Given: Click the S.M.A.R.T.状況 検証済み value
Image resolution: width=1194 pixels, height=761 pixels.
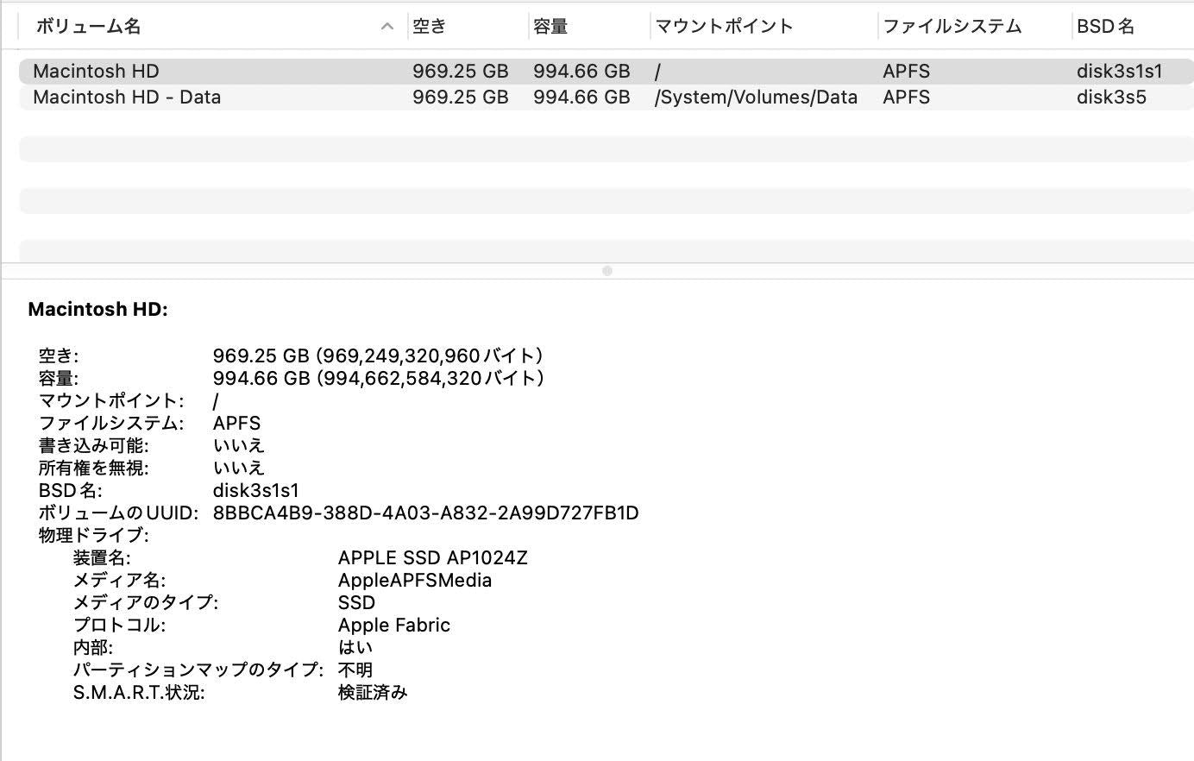Looking at the screenshot, I should [372, 692].
